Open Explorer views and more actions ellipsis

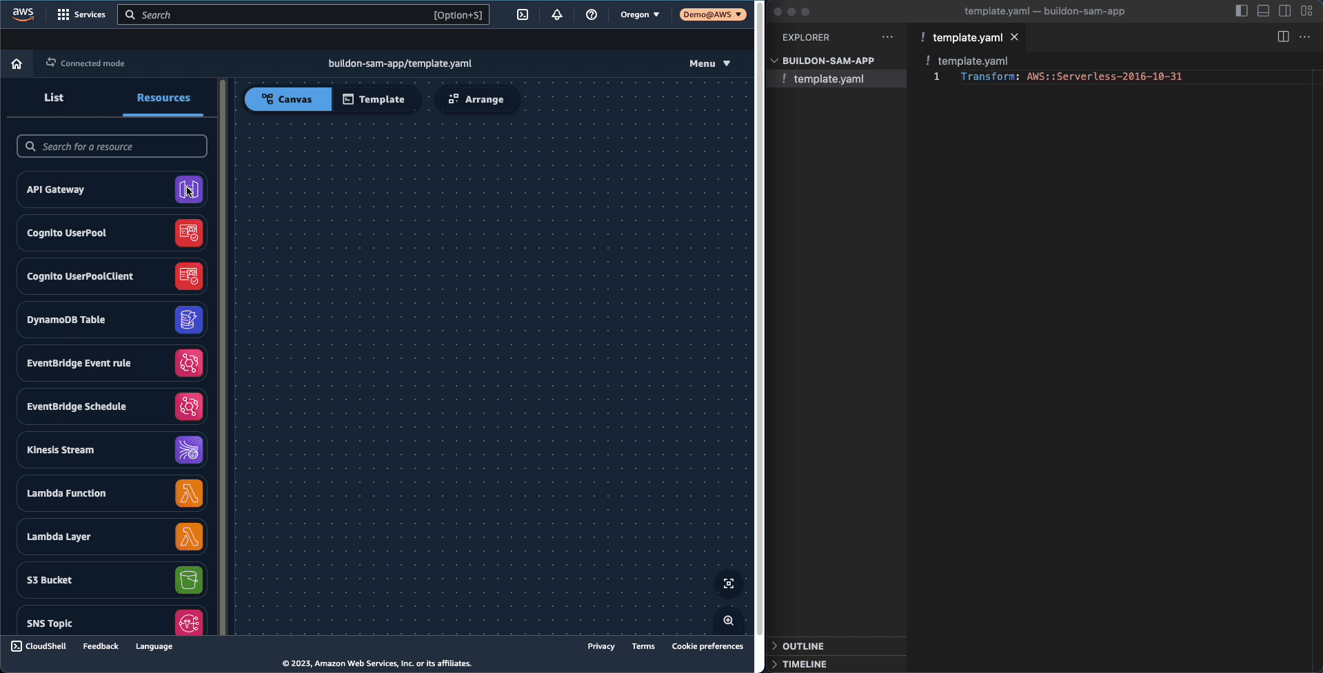(887, 37)
